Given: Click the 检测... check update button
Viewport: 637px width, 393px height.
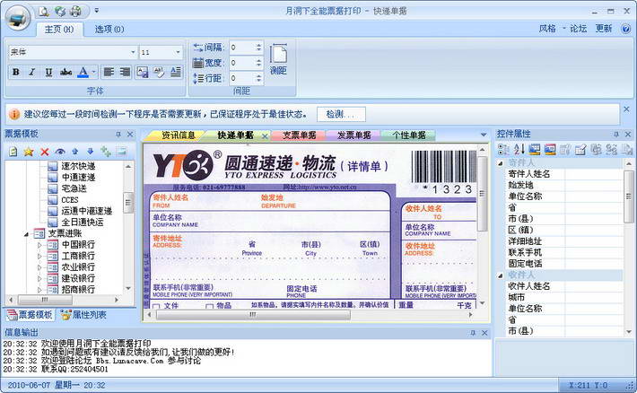Looking at the screenshot, I should pyautogui.click(x=341, y=114).
